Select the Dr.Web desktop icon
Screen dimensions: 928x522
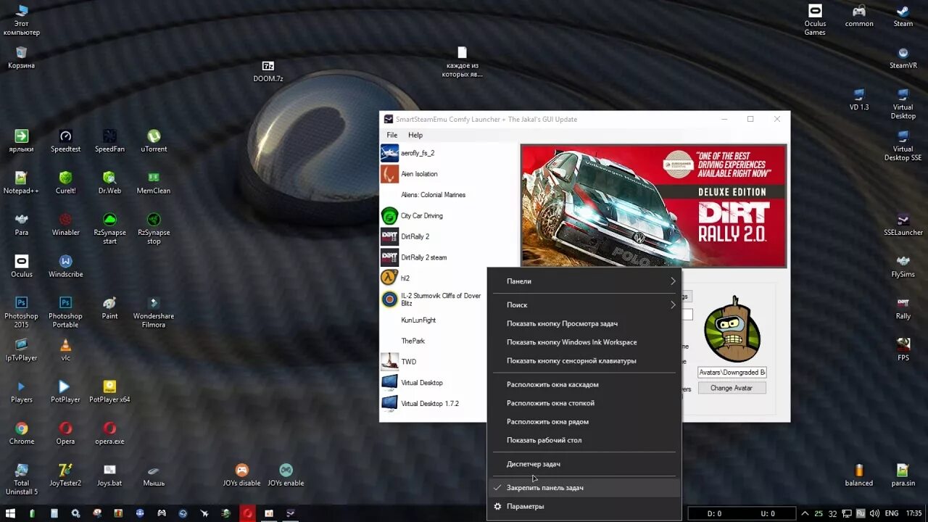pos(109,183)
